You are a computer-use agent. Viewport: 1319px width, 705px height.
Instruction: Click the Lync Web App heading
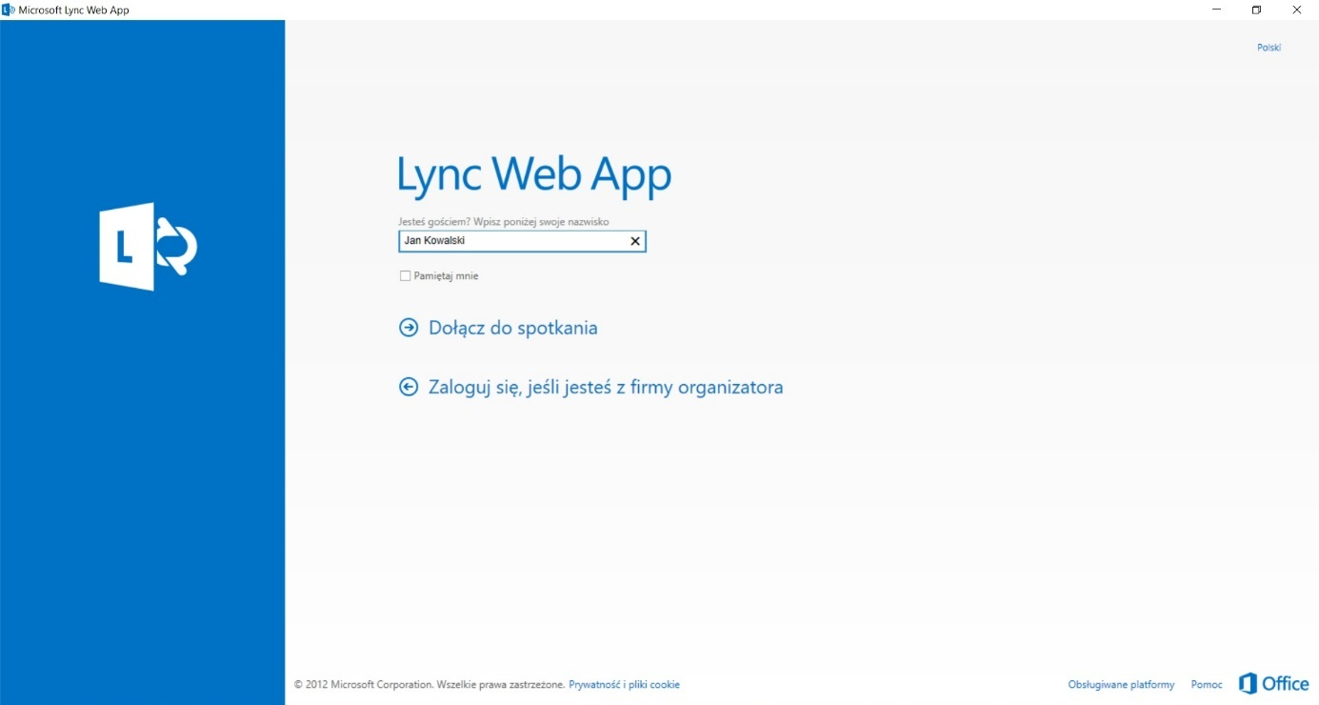[x=534, y=177]
